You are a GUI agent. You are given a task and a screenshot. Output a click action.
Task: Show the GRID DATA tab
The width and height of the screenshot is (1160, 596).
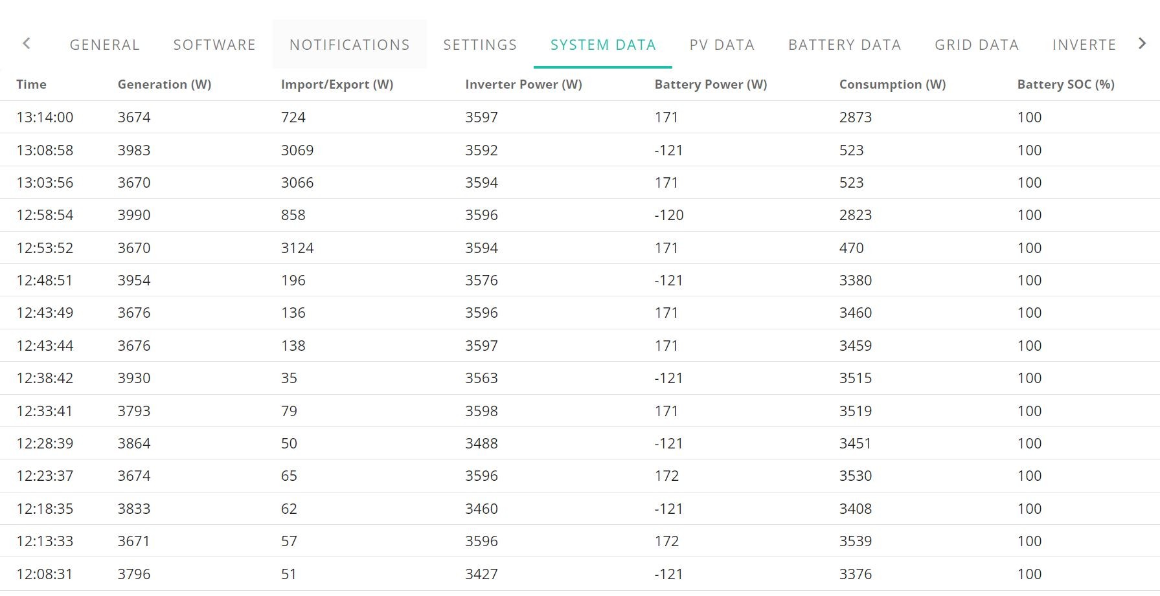click(x=977, y=45)
